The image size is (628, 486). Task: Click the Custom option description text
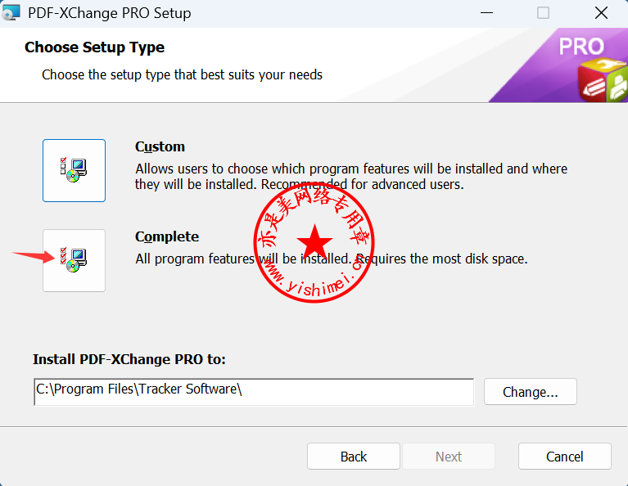click(x=350, y=177)
